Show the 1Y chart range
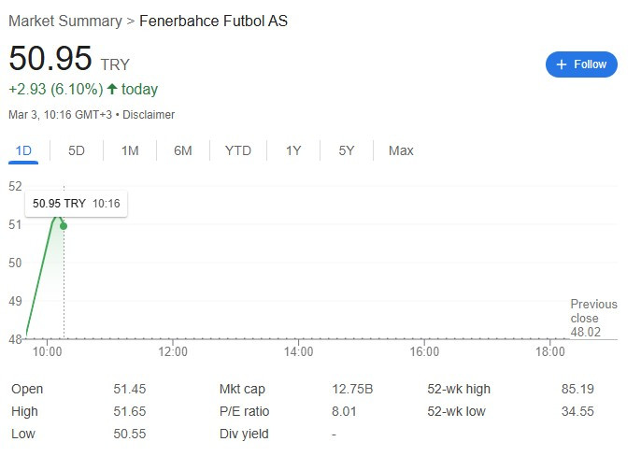The height and width of the screenshot is (456, 641). [x=293, y=150]
